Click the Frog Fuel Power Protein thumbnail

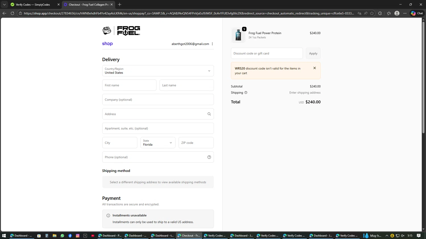238,35
